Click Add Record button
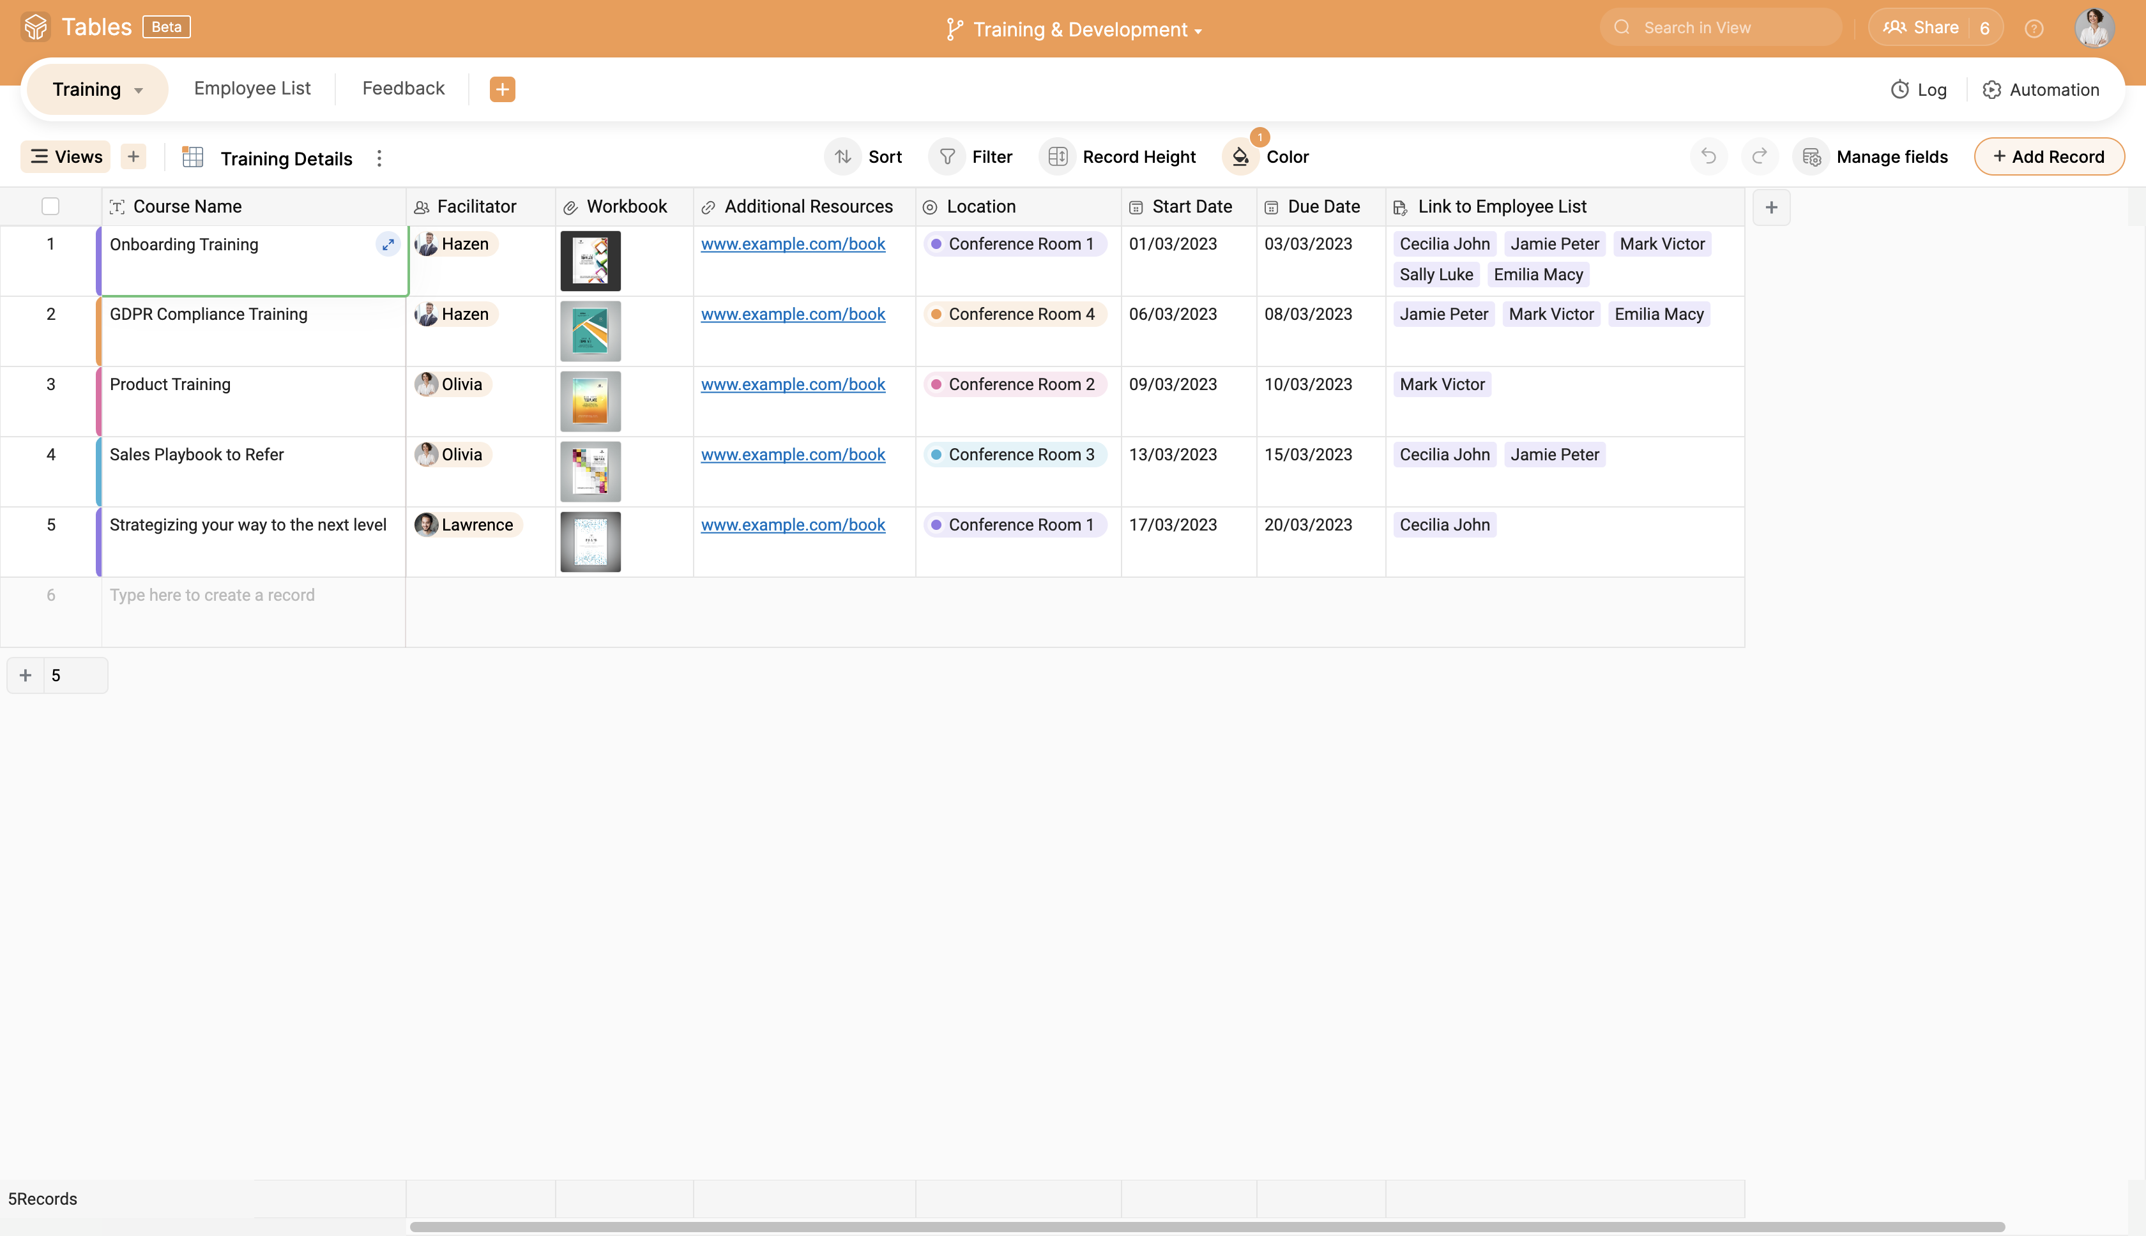The image size is (2146, 1236). 2049,156
